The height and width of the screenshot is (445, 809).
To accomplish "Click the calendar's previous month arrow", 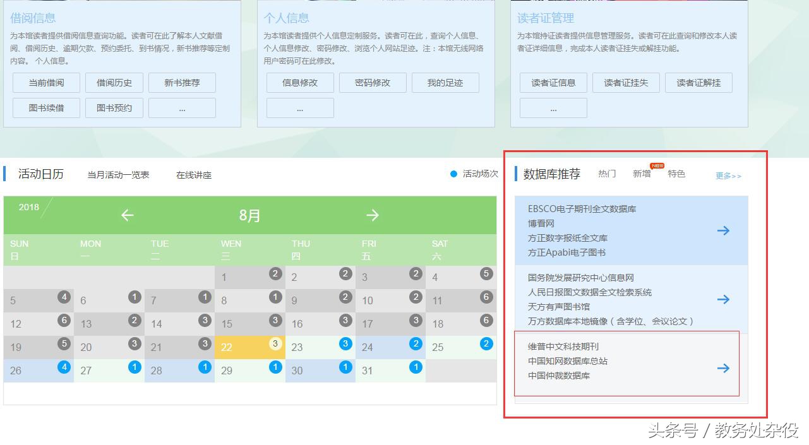I will click(x=126, y=215).
